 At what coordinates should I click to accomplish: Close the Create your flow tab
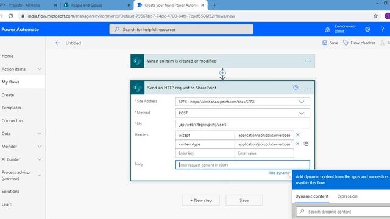coord(203,5)
